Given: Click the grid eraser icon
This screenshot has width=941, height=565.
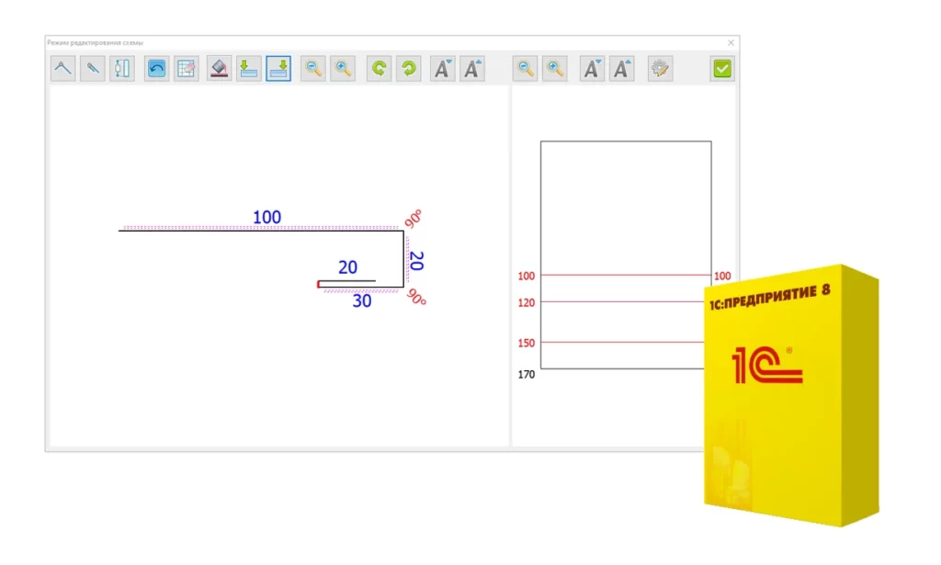Looking at the screenshot, I should [187, 68].
